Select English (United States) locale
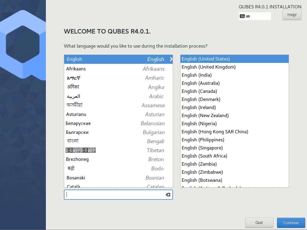Image resolution: width=307 pixels, height=230 pixels. (x=234, y=59)
